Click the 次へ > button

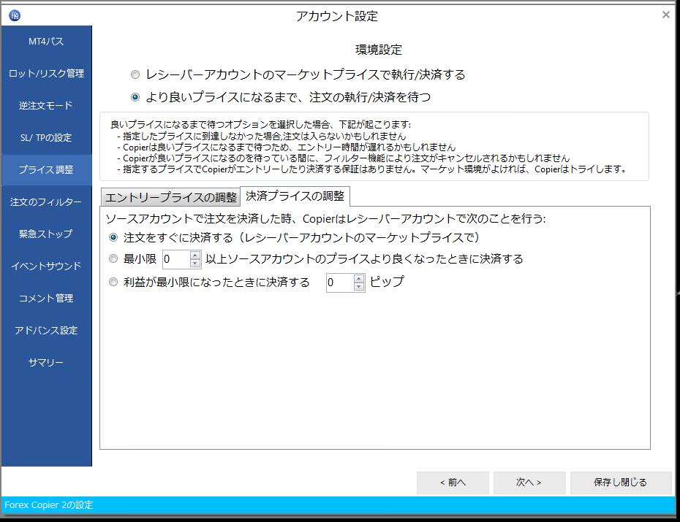point(529,482)
